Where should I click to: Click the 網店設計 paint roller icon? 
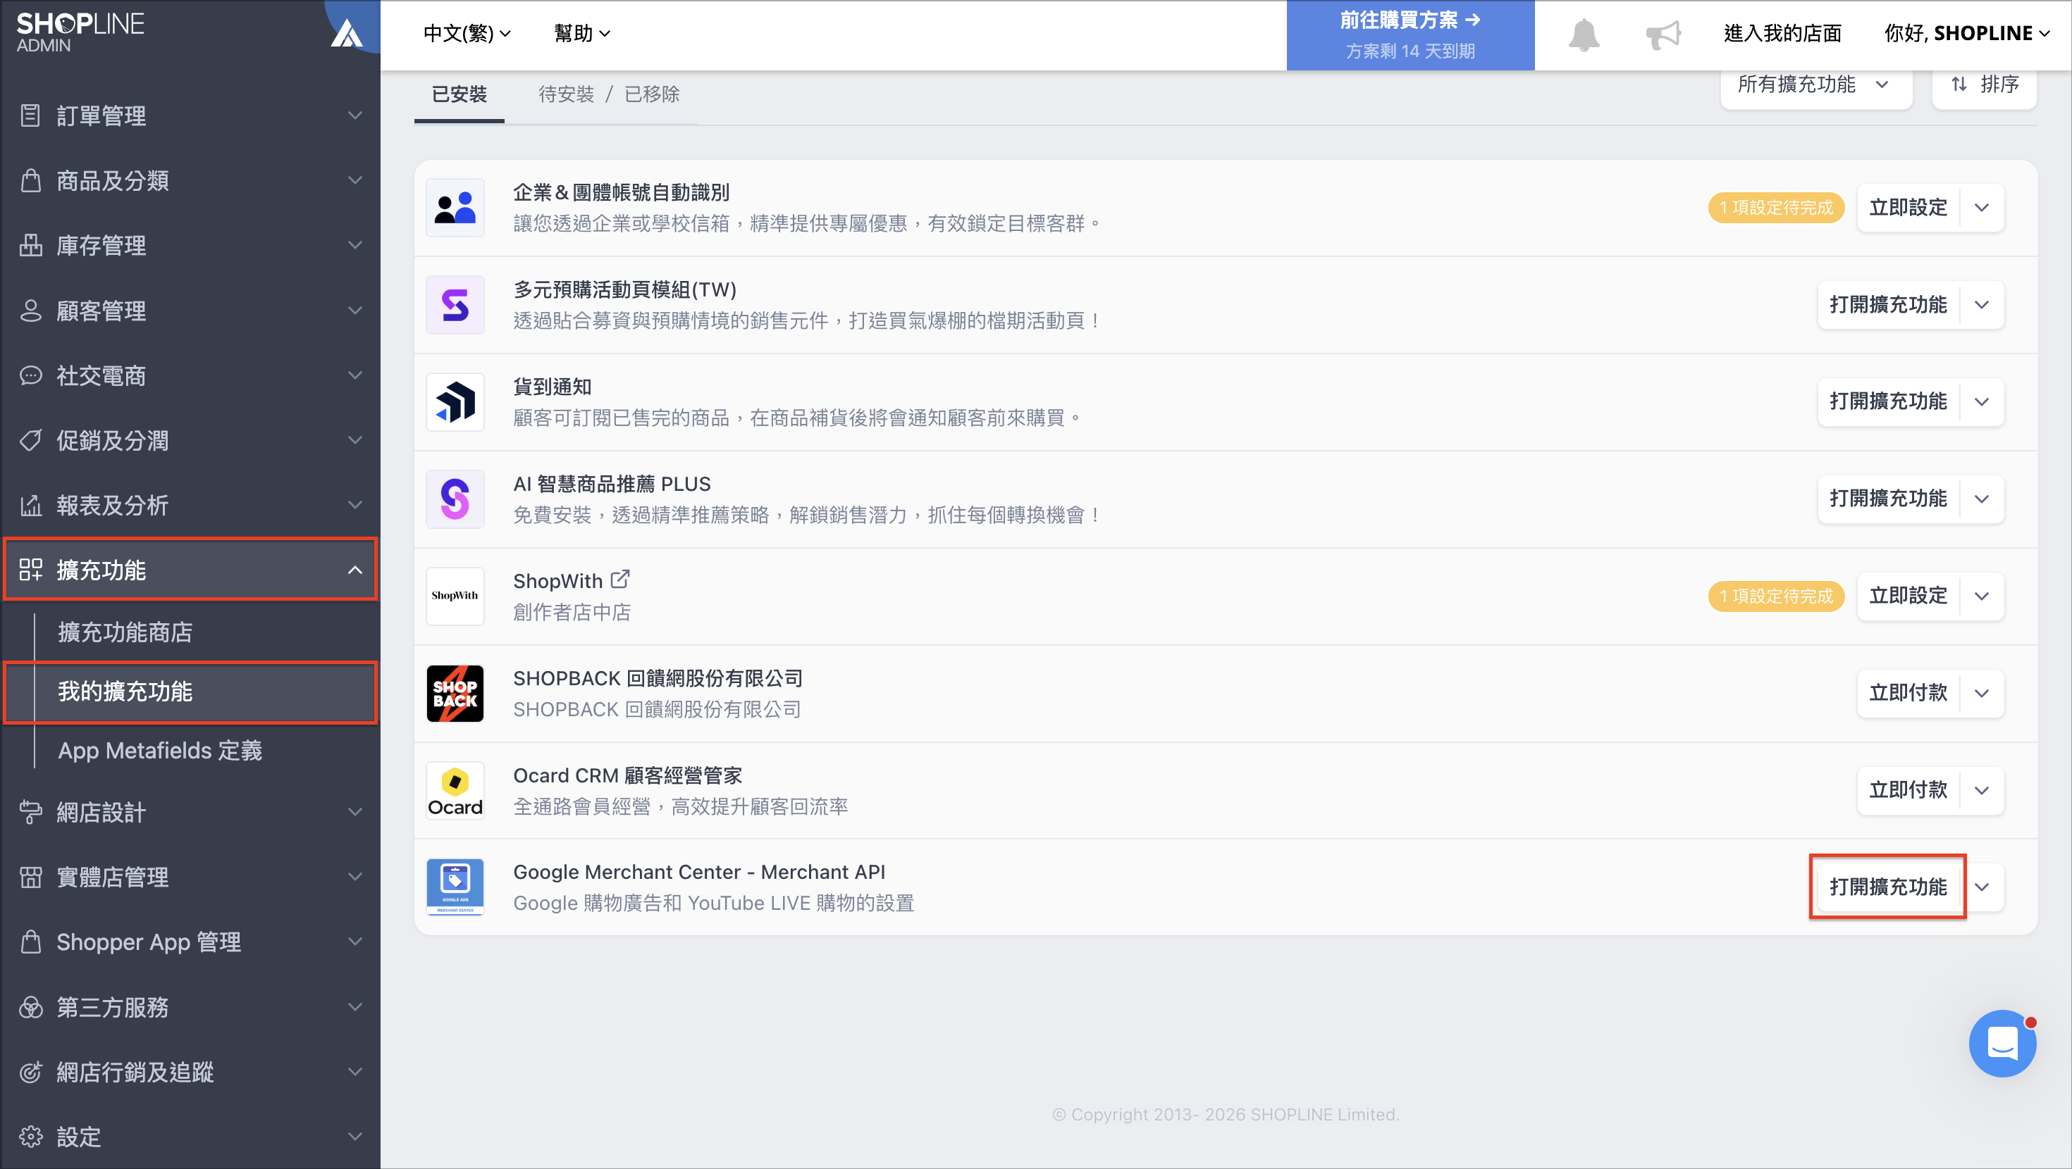(30, 812)
